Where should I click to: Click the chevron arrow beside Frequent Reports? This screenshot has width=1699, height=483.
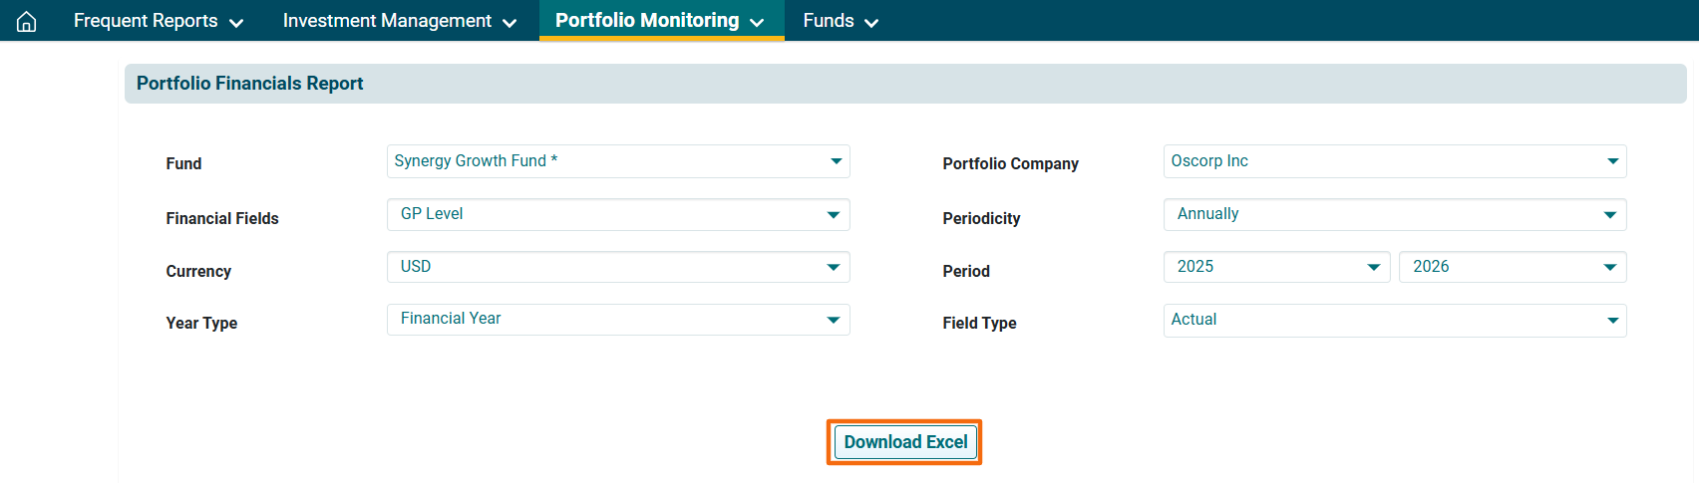[236, 23]
